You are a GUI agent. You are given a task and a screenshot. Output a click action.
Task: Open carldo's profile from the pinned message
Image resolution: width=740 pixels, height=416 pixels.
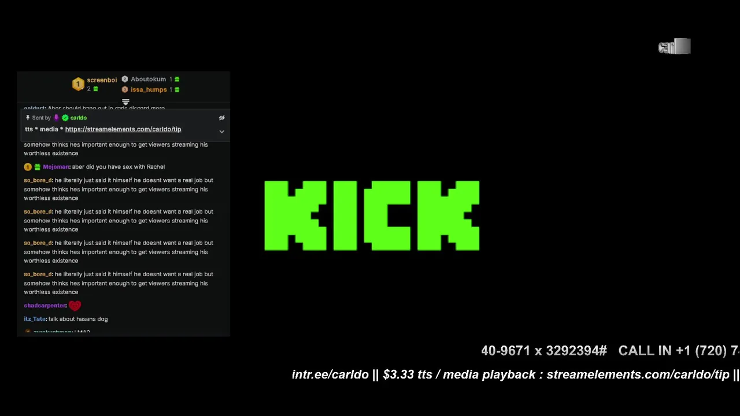click(x=78, y=118)
